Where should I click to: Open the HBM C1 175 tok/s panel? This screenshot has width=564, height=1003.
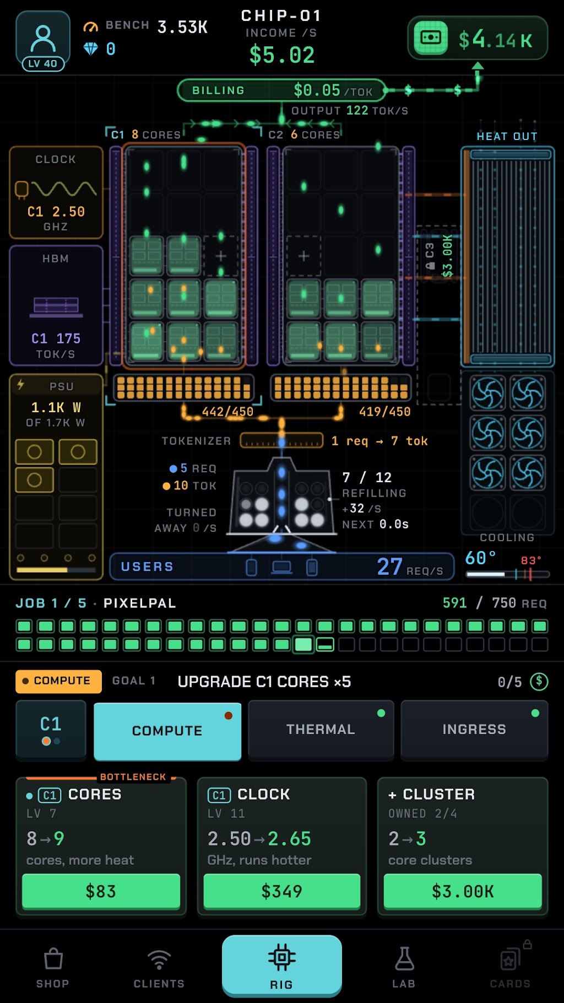coord(56,306)
